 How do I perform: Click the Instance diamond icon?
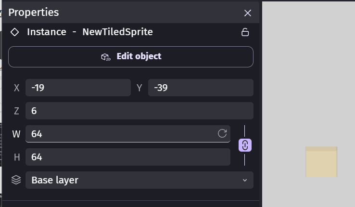(x=15, y=32)
